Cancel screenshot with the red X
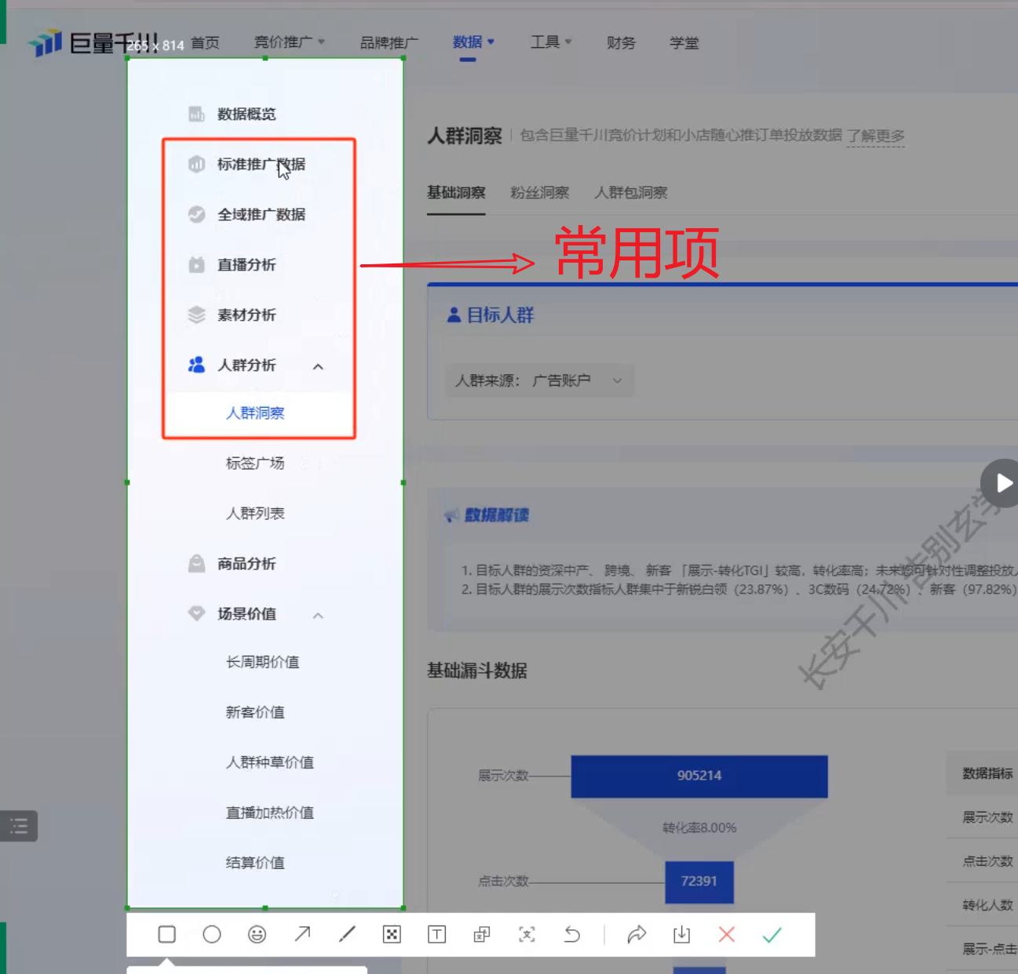The image size is (1018, 974). pyautogui.click(x=727, y=934)
